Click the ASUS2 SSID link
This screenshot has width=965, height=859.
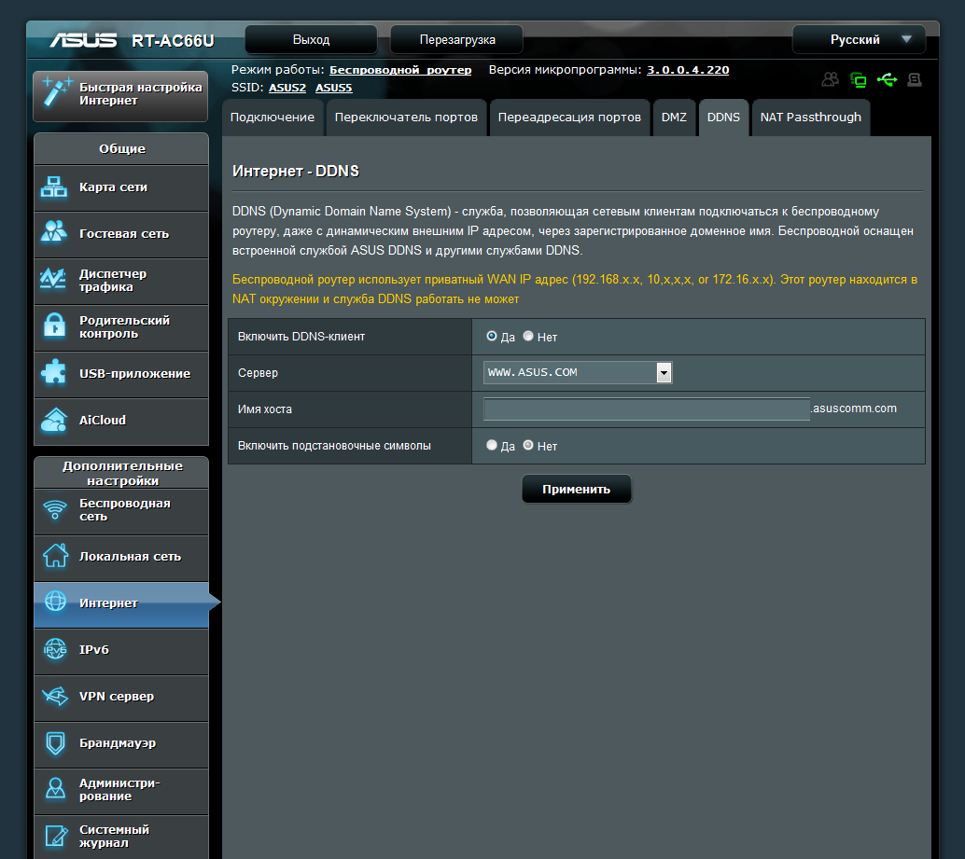[287, 88]
